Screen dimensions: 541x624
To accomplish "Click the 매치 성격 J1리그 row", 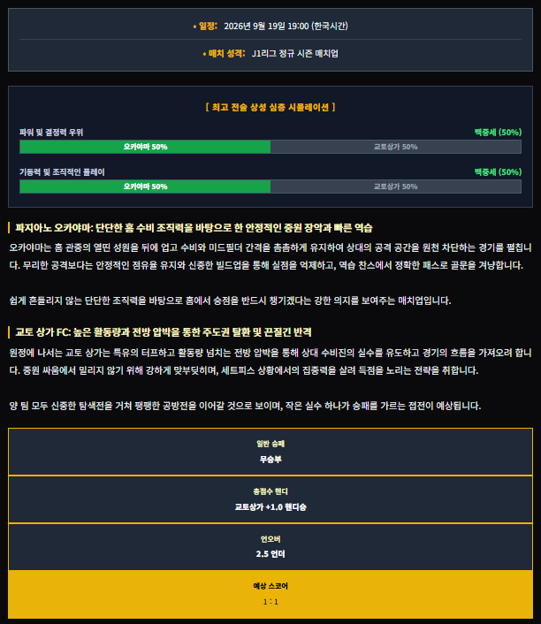I will point(270,54).
